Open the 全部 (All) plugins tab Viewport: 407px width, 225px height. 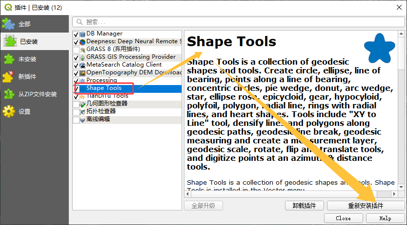click(x=35, y=24)
